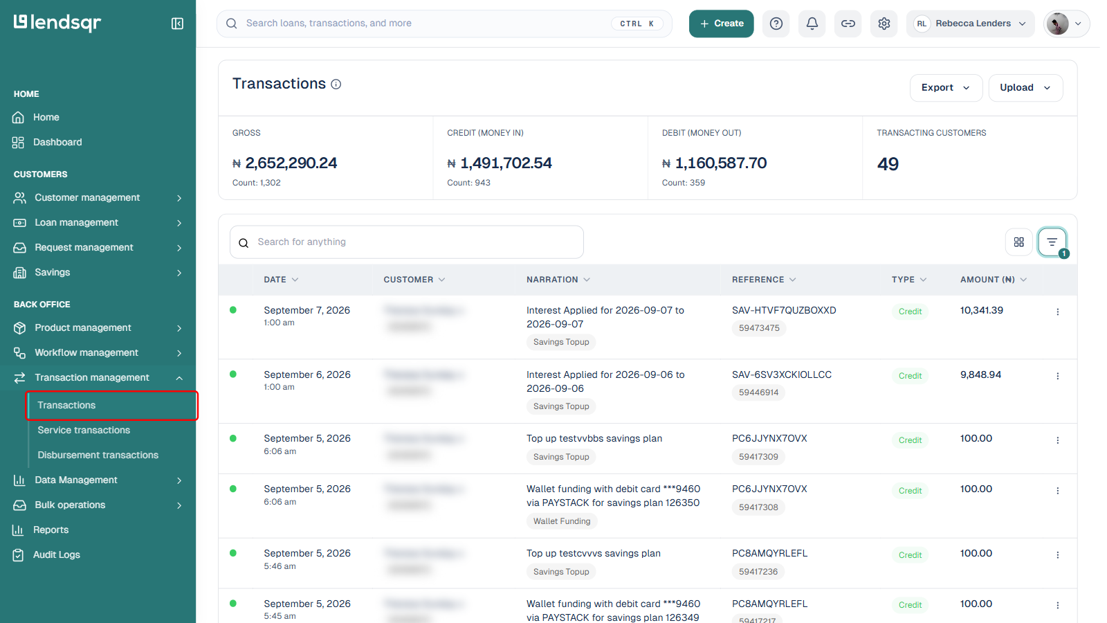Image resolution: width=1107 pixels, height=623 pixels.
Task: Click the Dashboard grid icon
Action: point(19,143)
